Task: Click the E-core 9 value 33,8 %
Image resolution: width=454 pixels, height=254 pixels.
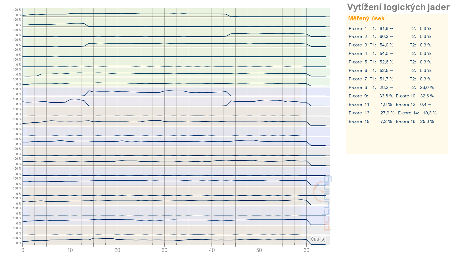Action: pos(386,96)
